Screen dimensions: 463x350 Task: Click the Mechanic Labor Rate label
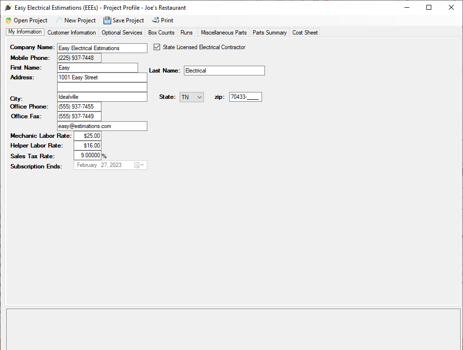click(41, 136)
